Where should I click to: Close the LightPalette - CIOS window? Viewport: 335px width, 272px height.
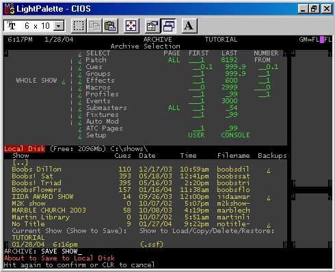coord(326,9)
